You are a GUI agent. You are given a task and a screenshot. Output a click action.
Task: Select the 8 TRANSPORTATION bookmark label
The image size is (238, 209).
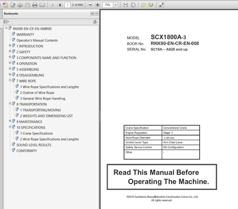(x=32, y=104)
